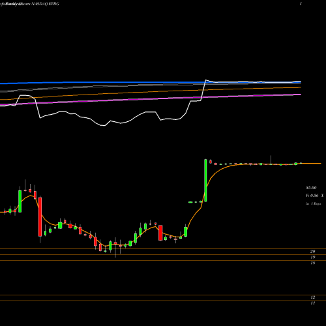Click the price axis label 19
Screen dimensions: 326x326
312,258
